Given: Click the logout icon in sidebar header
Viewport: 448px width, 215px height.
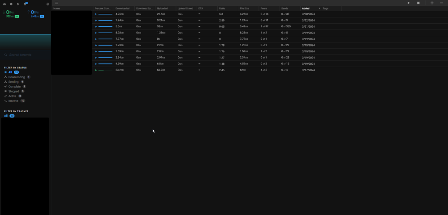Looking at the screenshot, I should tap(47, 4).
